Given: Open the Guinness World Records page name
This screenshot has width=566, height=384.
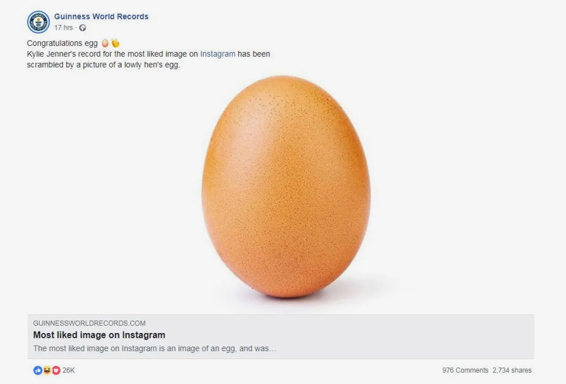Looking at the screenshot, I should click(101, 17).
